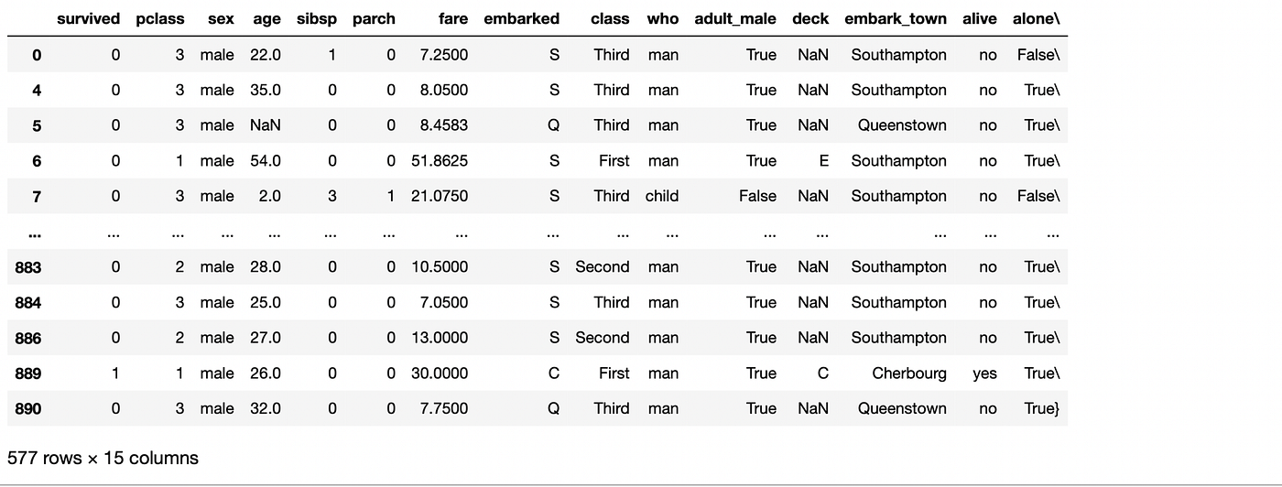Click the age value 54.0

tap(266, 161)
